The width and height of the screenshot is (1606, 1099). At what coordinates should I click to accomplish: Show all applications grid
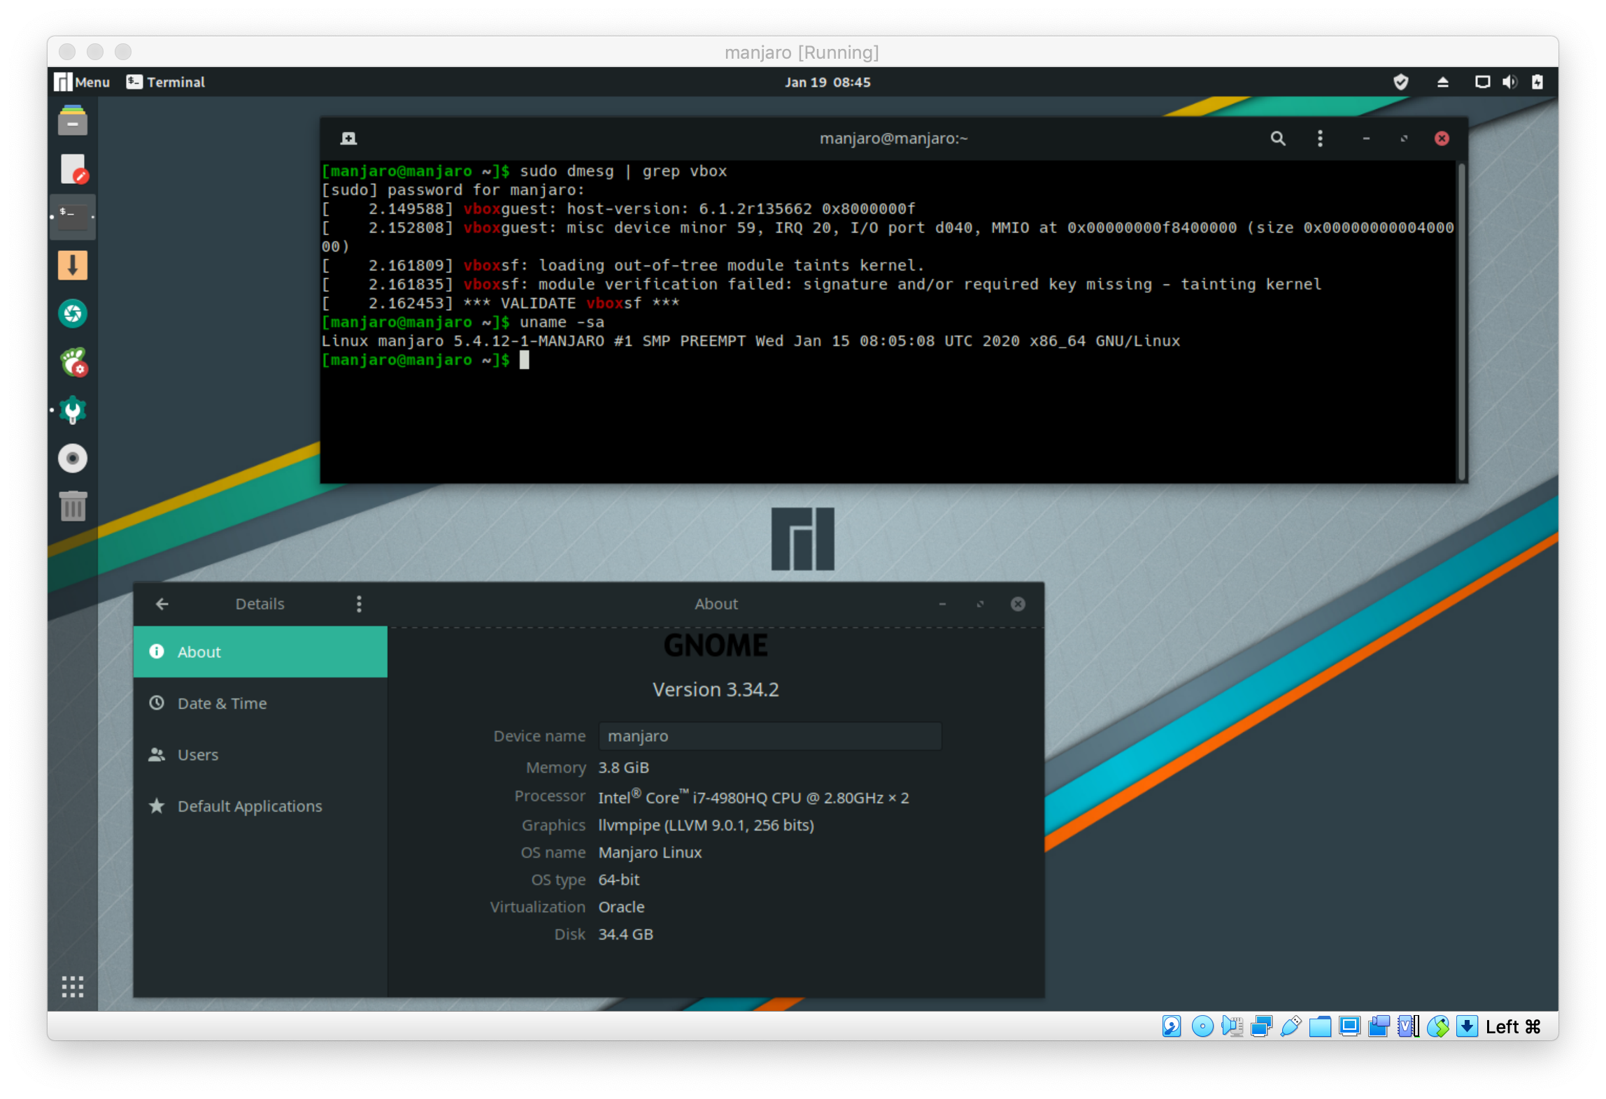tap(72, 986)
